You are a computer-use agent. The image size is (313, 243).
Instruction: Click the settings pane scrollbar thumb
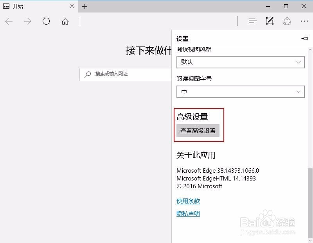(x=310, y=203)
